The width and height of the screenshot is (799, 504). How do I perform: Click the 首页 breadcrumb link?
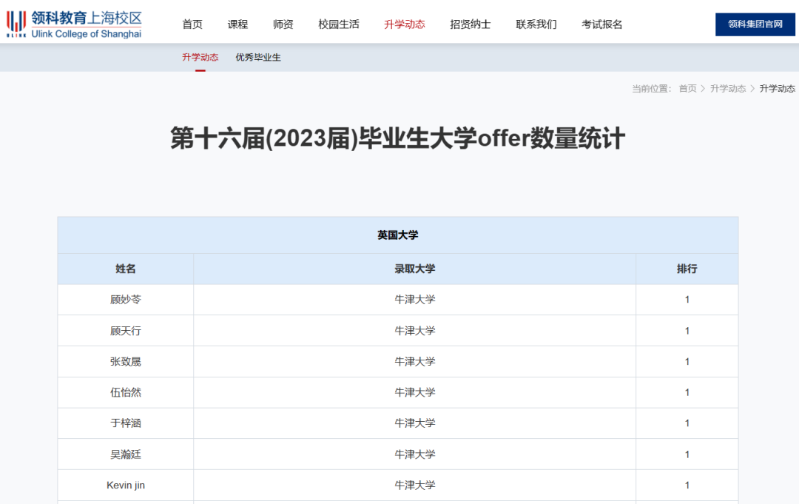pyautogui.click(x=687, y=89)
